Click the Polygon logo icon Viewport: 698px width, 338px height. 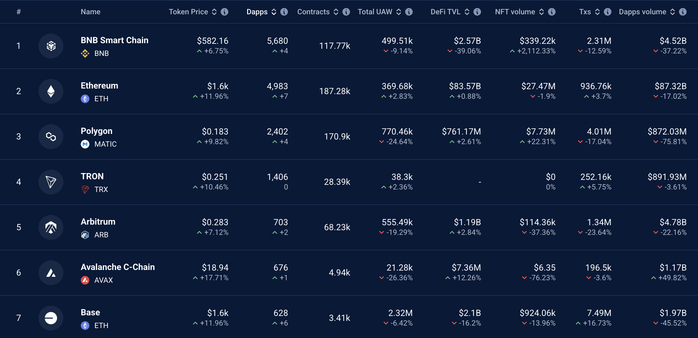pyautogui.click(x=51, y=136)
